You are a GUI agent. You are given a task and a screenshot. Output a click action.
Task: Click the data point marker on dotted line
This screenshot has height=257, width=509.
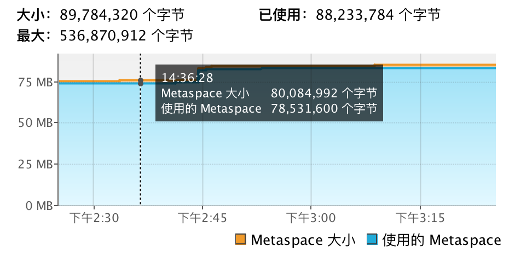(141, 81)
